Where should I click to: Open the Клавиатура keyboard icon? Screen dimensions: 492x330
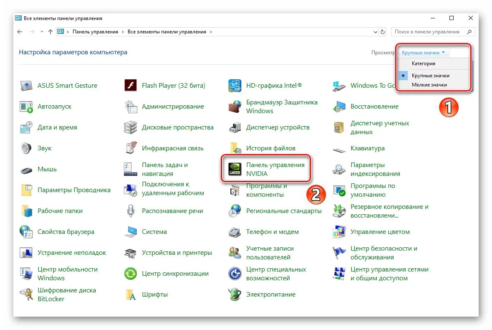pyautogui.click(x=339, y=150)
